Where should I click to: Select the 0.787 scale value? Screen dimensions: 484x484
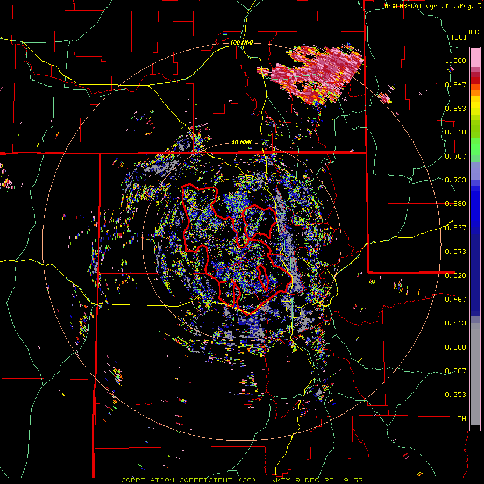click(x=455, y=156)
